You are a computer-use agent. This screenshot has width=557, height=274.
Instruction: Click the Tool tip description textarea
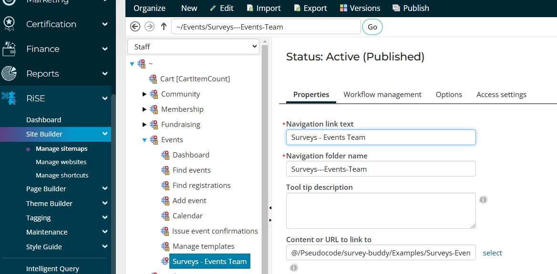click(x=381, y=211)
